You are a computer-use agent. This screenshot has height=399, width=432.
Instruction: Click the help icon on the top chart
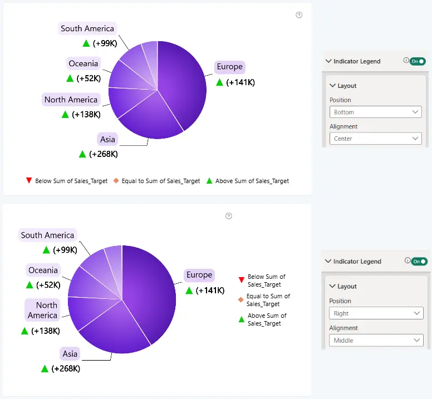pos(299,15)
